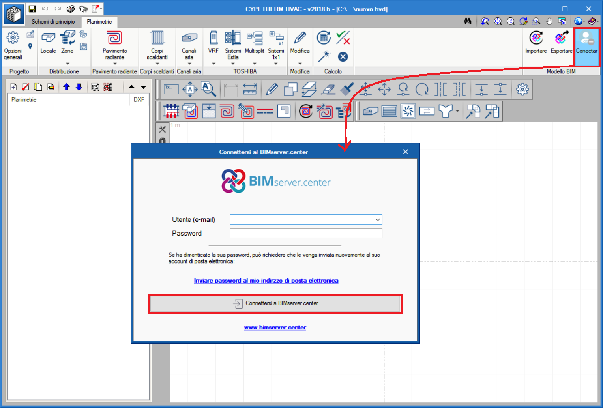Viewport: 603px width, 408px height.
Task: Select the Multisplit icon
Action: click(x=255, y=38)
